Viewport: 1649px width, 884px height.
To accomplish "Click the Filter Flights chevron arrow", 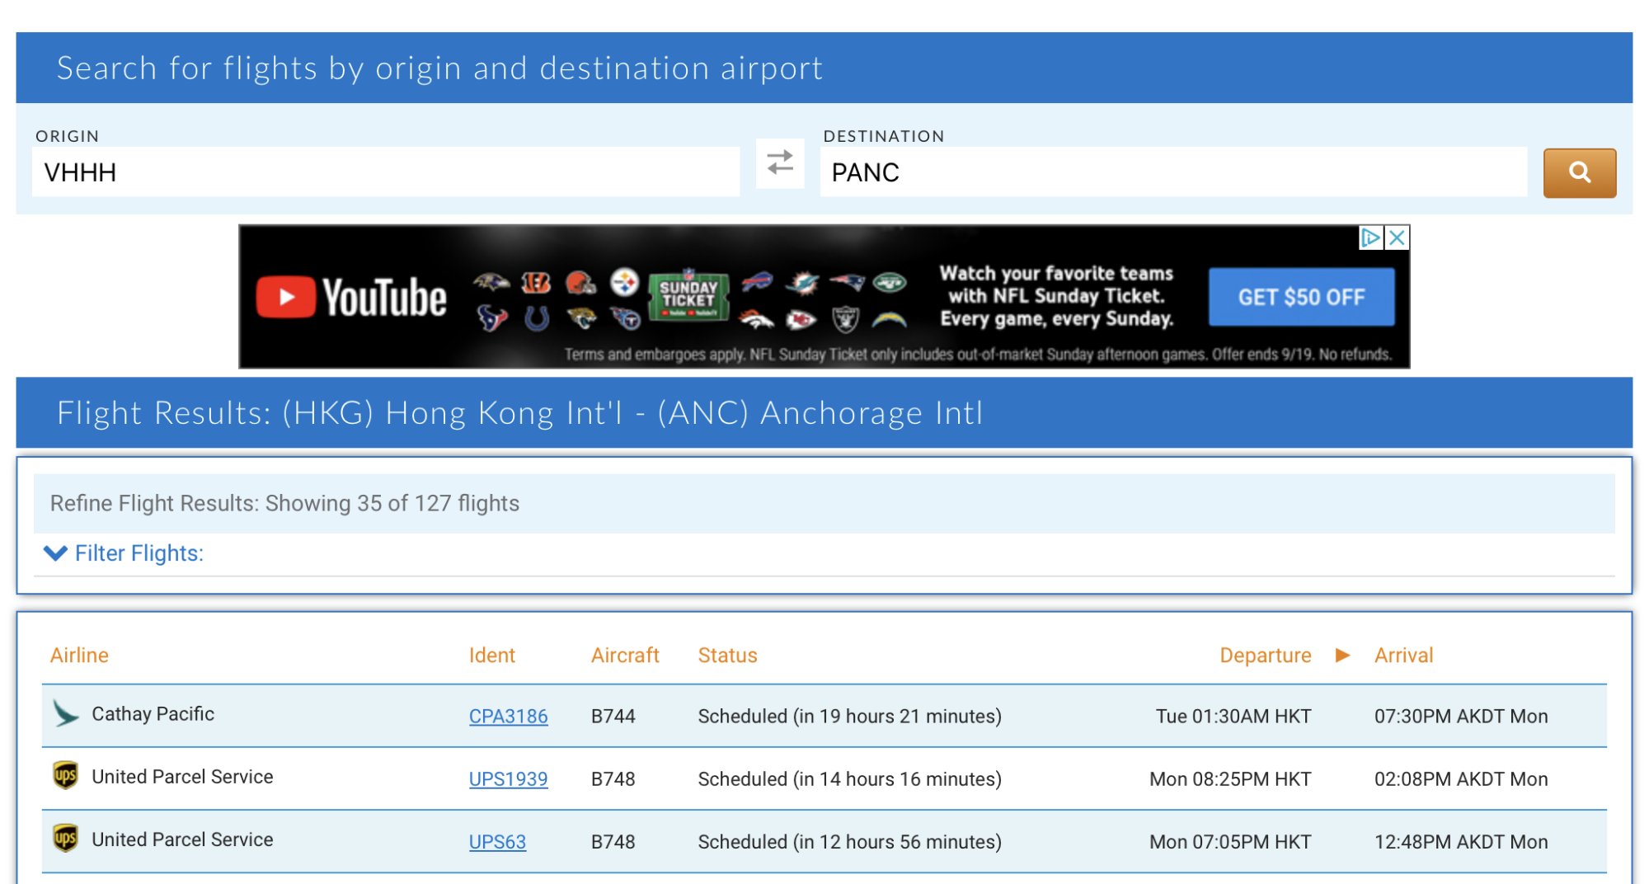I will click(x=55, y=553).
